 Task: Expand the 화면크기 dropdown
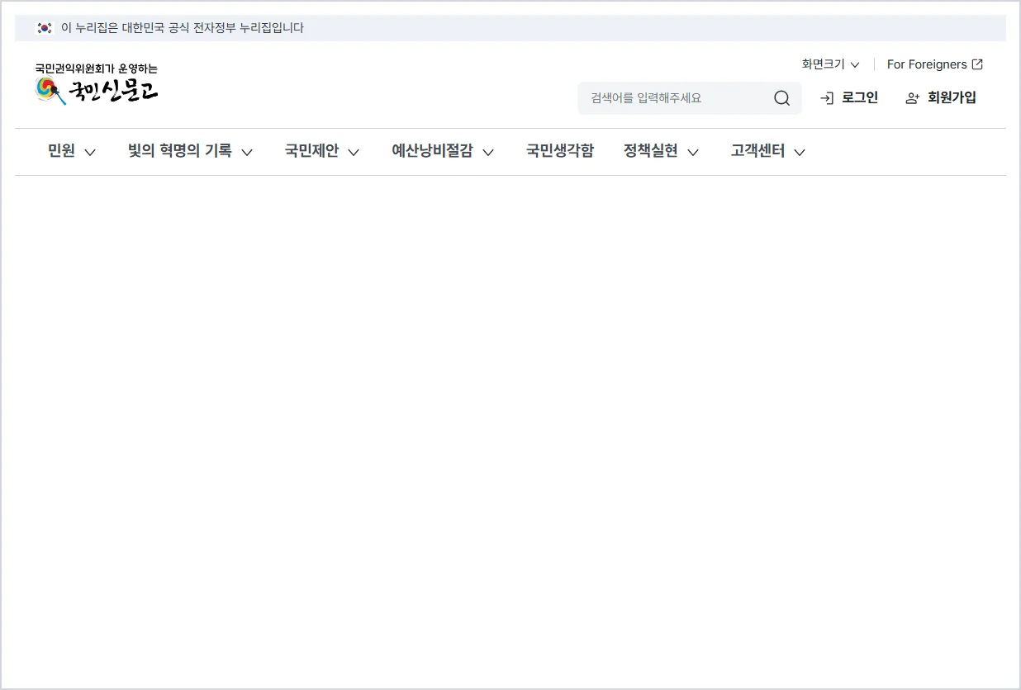coord(830,64)
